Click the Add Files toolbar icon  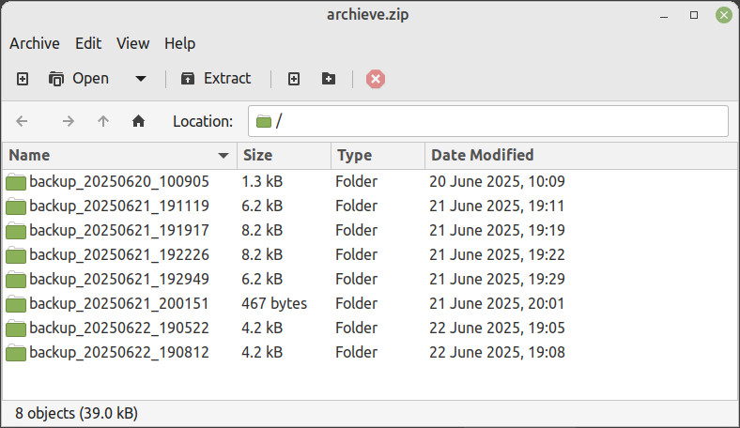(x=294, y=79)
